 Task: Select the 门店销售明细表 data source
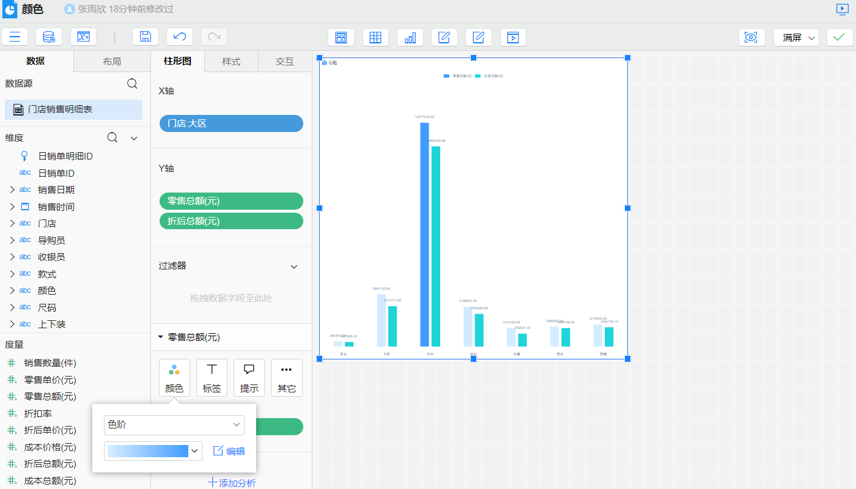click(73, 109)
